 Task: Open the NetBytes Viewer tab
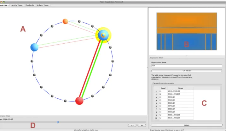click(43, 5)
